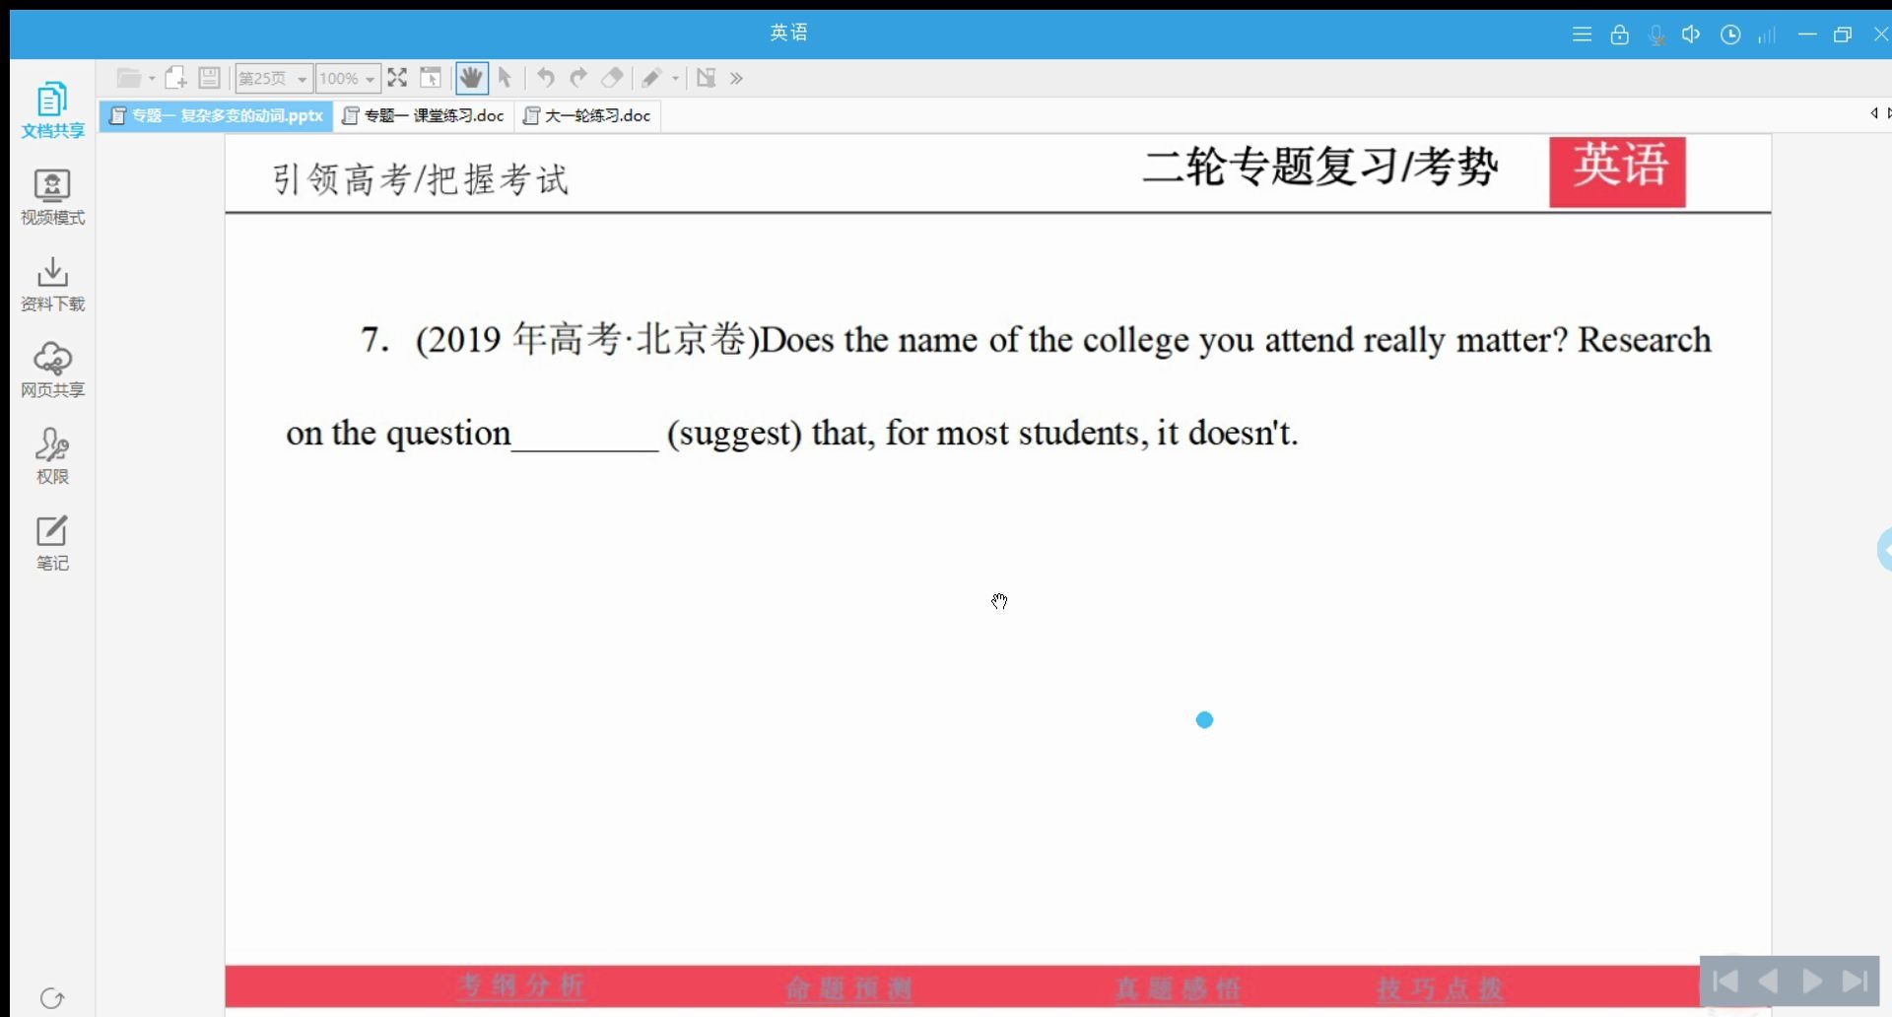This screenshot has height=1017, width=1892.
Task: Open the 笔记 notes tool
Action: tap(52, 543)
